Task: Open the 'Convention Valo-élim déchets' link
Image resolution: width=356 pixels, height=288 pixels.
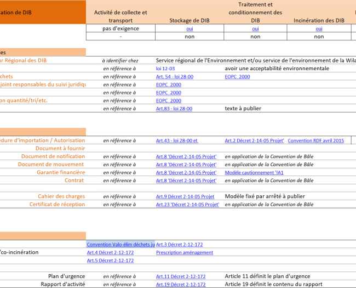Action: pyautogui.click(x=120, y=245)
